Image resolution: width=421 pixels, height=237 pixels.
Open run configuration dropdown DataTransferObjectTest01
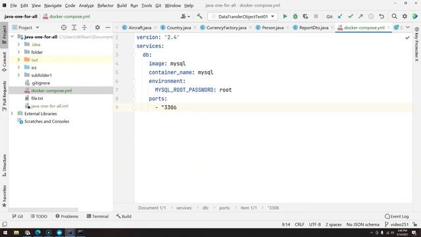[243, 16]
